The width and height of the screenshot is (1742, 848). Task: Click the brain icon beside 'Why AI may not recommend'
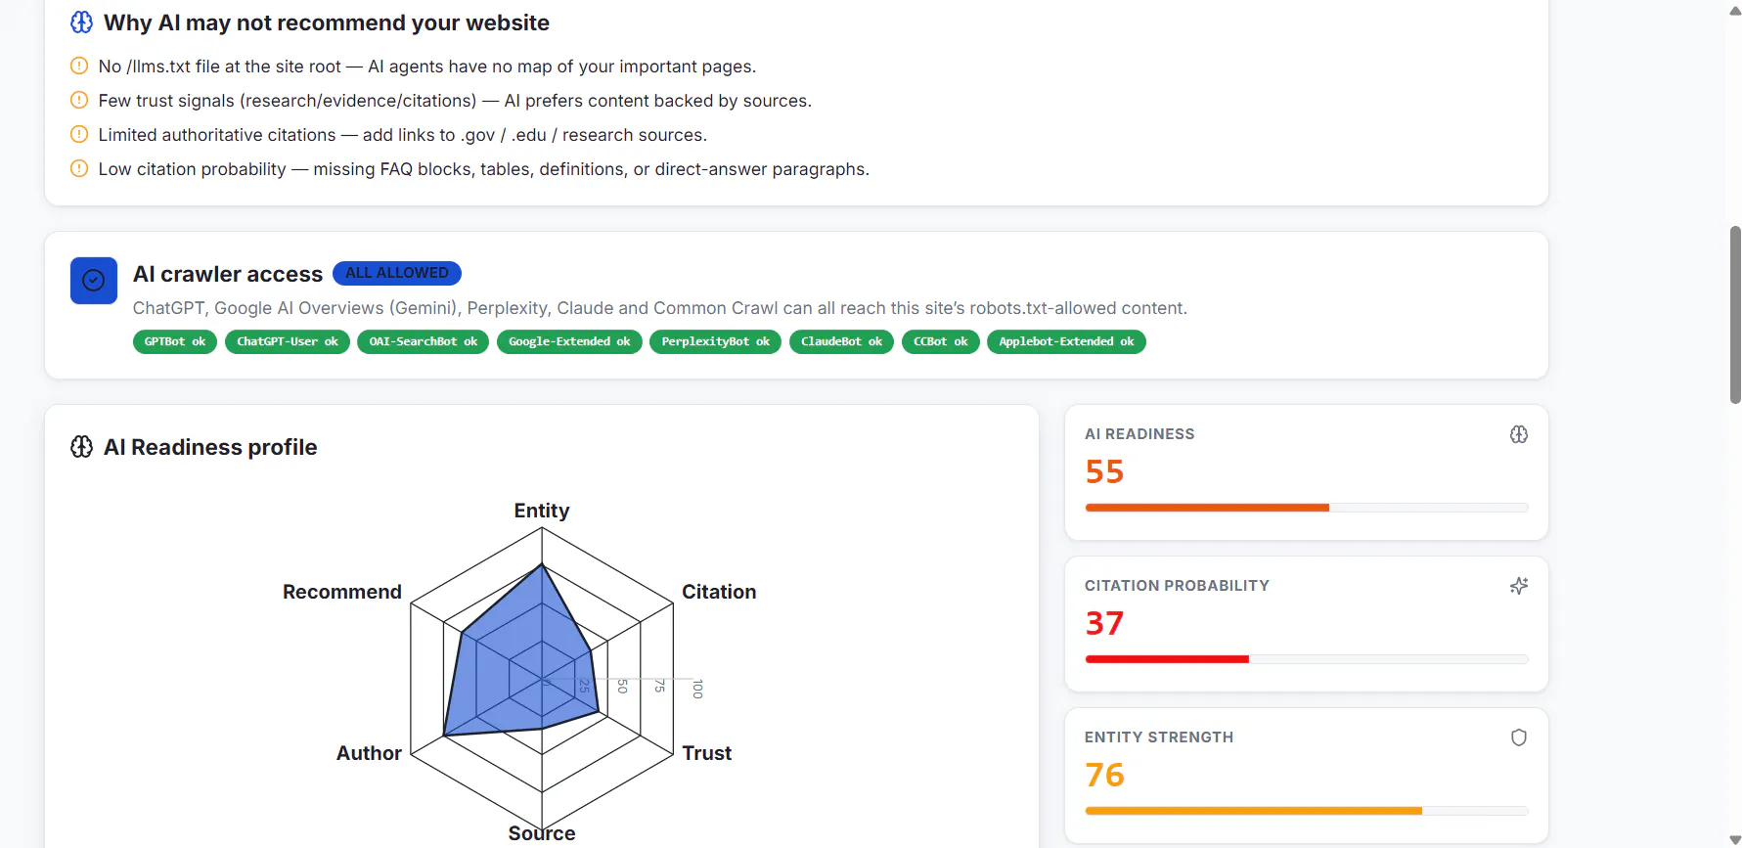[82, 22]
